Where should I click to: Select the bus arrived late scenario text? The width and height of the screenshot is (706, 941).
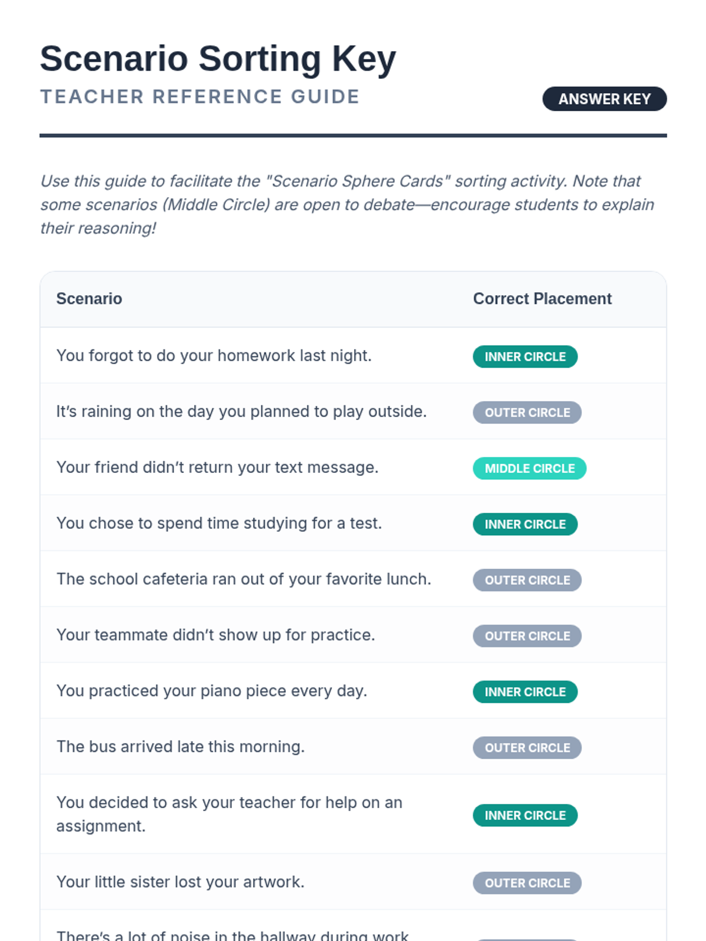point(180,747)
